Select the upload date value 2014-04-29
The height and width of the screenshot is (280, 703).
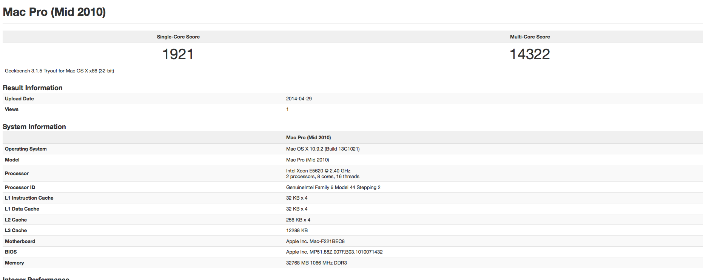coord(299,99)
